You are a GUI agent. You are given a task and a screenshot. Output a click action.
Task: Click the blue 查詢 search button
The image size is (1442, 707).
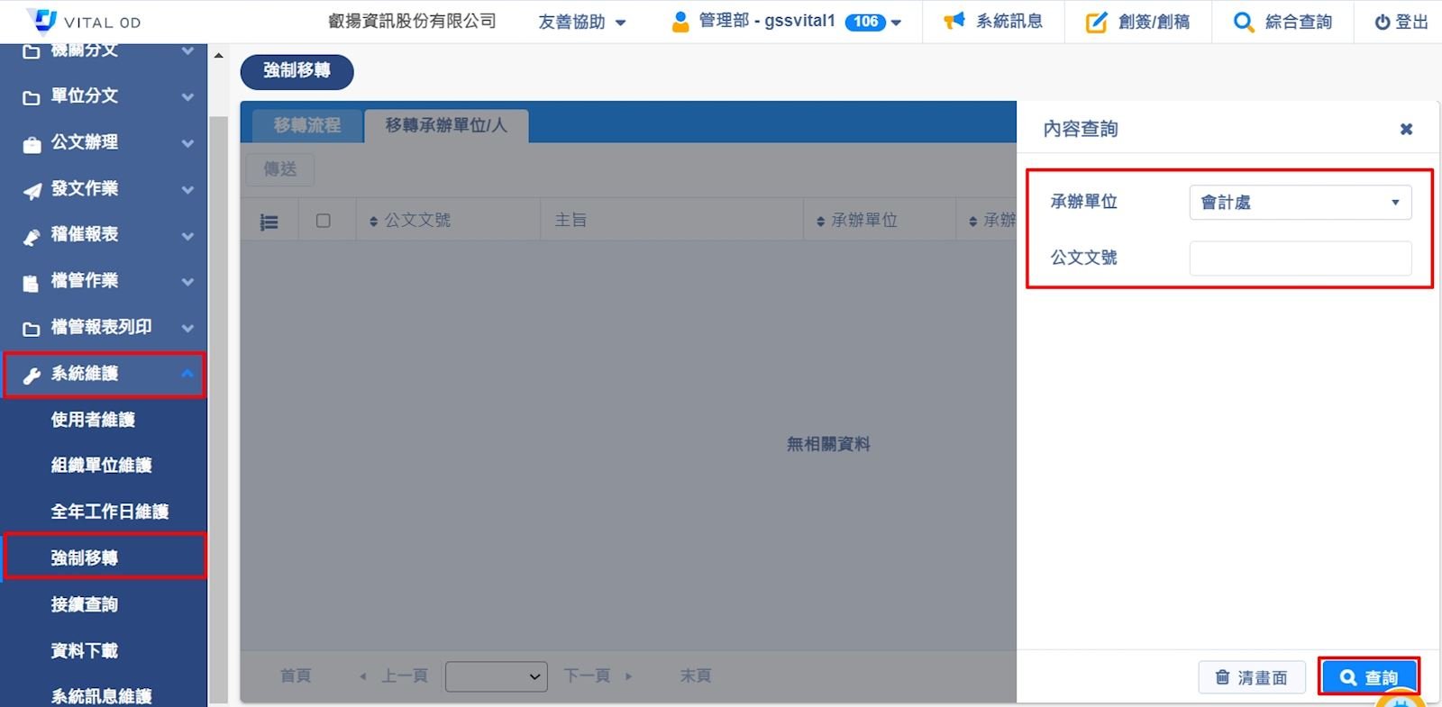1368,677
